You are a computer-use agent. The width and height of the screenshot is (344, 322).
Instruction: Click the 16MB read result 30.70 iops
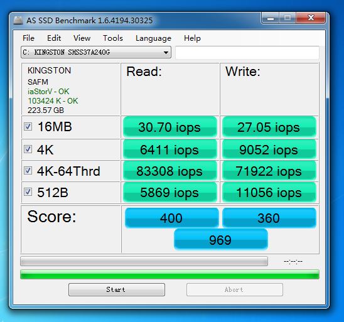click(x=170, y=127)
